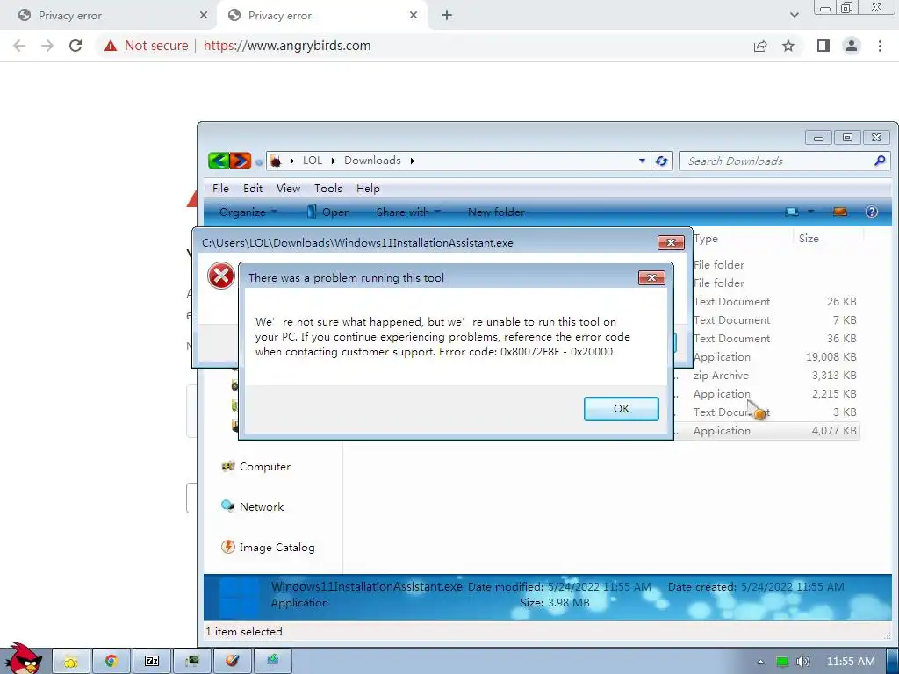This screenshot has width=899, height=674.
Task: Open the Edit menu in Explorer
Action: click(253, 189)
